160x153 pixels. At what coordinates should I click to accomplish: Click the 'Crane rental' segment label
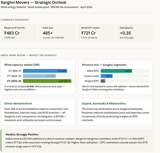point(91,76)
